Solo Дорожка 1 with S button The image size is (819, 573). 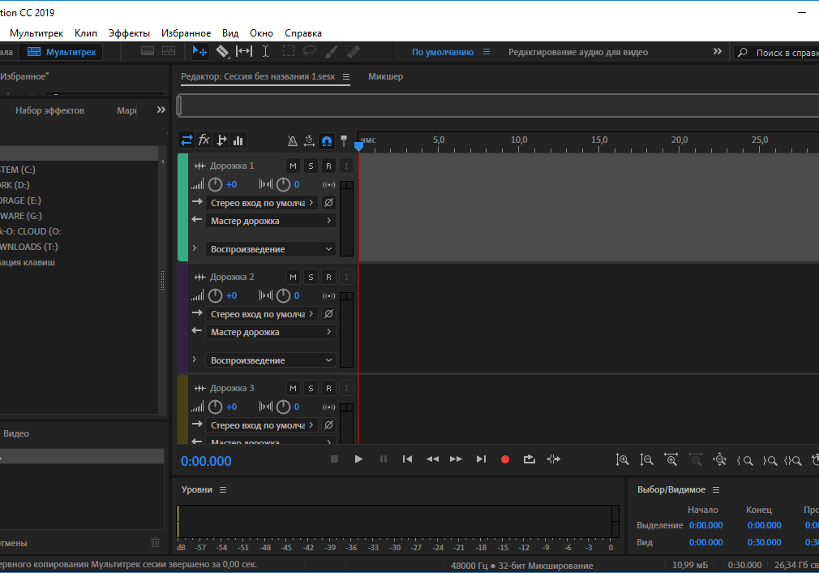coord(311,166)
